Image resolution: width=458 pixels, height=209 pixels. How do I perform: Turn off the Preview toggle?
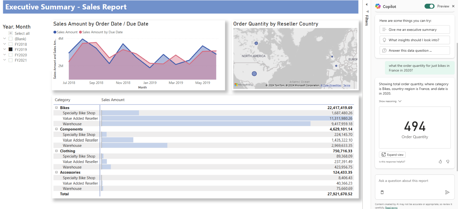[429, 6]
